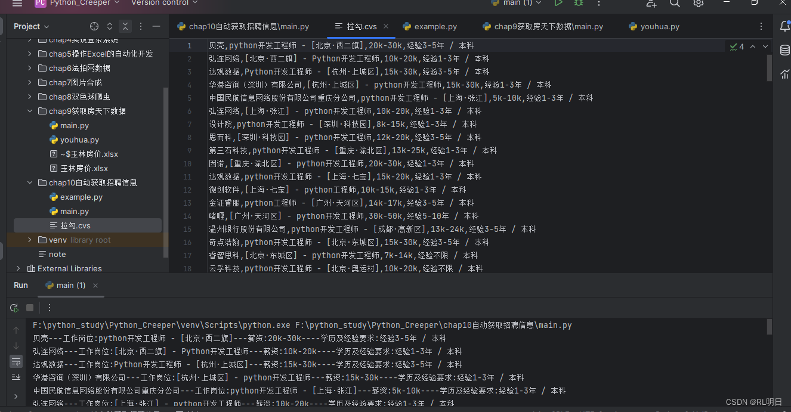The width and height of the screenshot is (791, 412).
Task: Open the Python_Creeper project dropdown
Action: (x=76, y=3)
